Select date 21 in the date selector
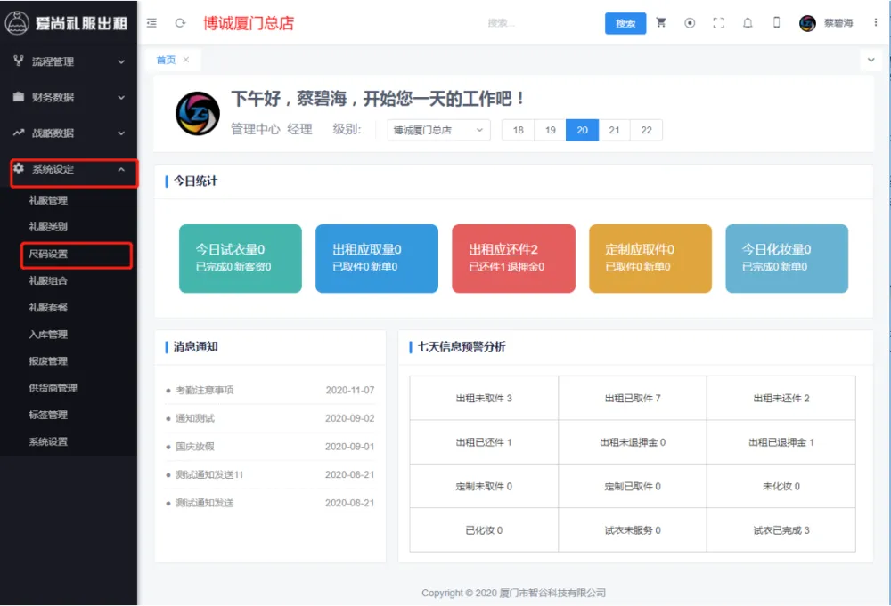This screenshot has height=606, width=891. [614, 130]
